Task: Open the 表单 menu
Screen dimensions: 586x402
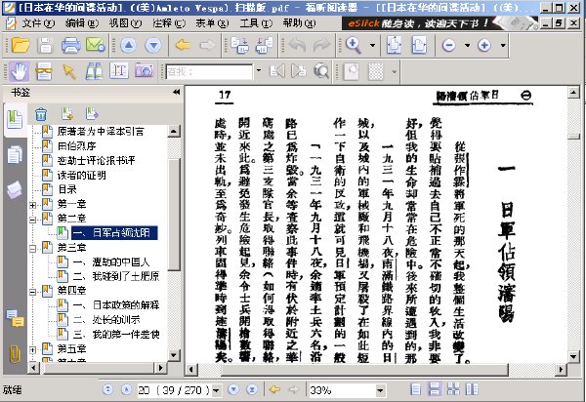Action: pos(212,23)
